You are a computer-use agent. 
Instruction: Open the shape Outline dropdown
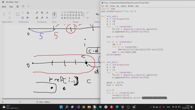pyautogui.click(x=90, y=13)
